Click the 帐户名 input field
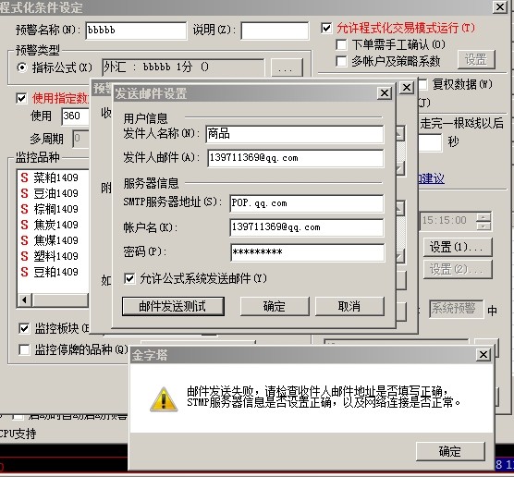The width and height of the screenshot is (514, 477). click(x=307, y=227)
